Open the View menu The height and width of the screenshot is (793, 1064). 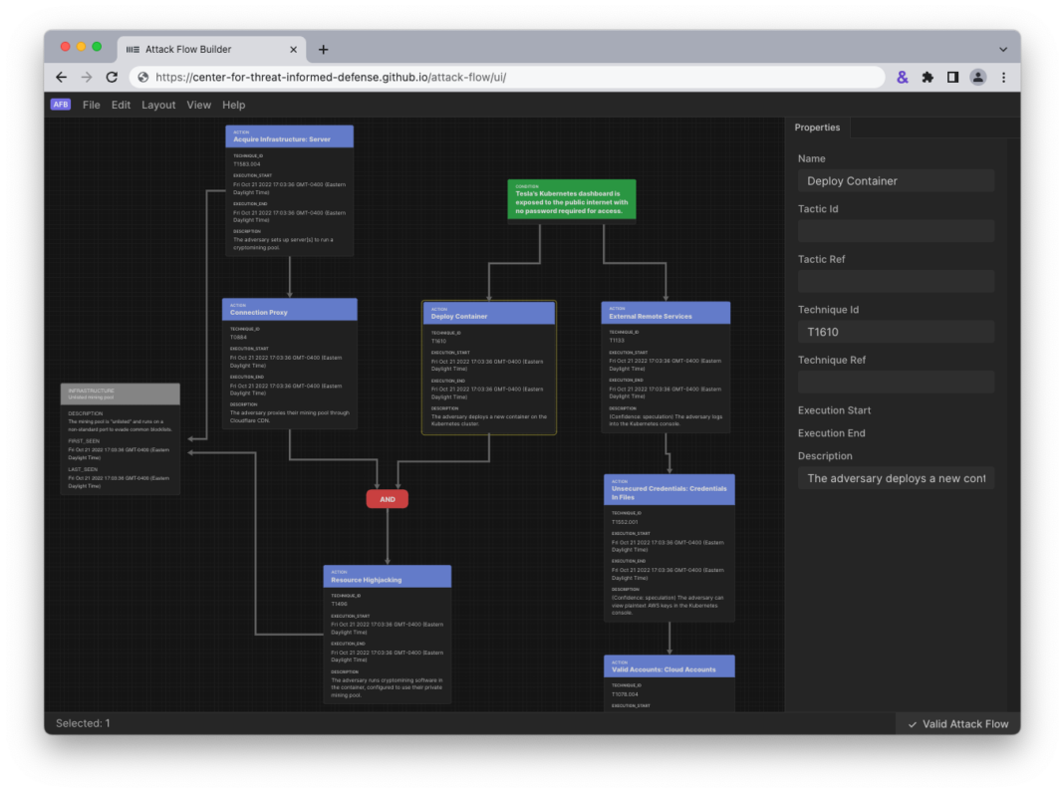(x=198, y=105)
